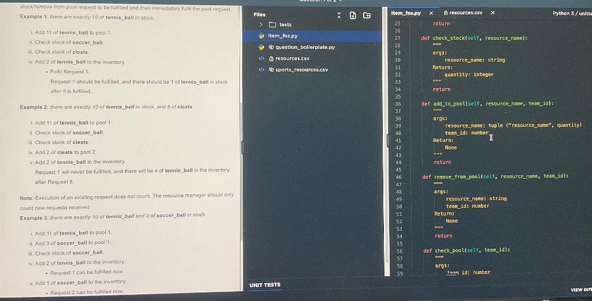Place cursor on 'def add_to_pool' line
This screenshot has width=592, height=301.
(487, 103)
